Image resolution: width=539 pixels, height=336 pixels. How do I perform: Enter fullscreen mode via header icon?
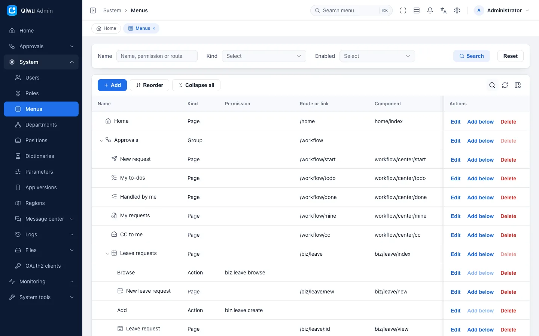pyautogui.click(x=403, y=10)
